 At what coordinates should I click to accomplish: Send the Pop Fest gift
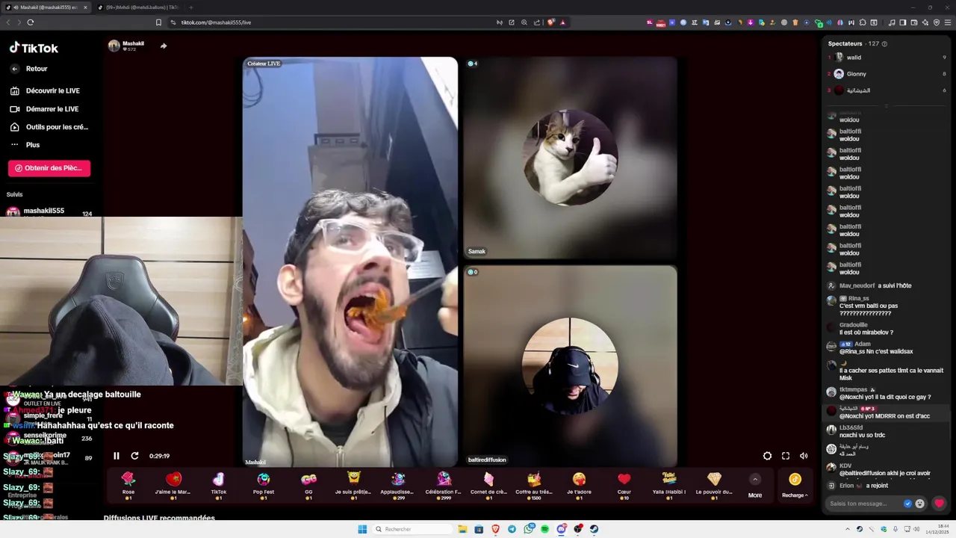pyautogui.click(x=264, y=485)
